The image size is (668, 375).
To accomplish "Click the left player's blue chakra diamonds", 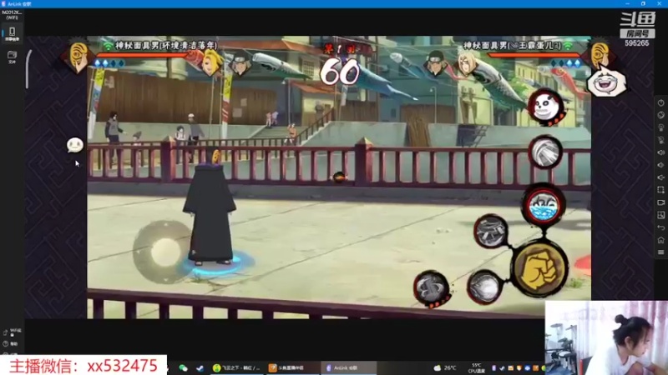I will point(109,63).
